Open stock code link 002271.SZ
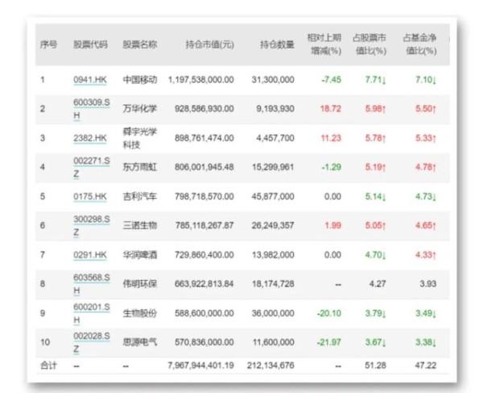Screen dimensions: 483x393 point(92,168)
